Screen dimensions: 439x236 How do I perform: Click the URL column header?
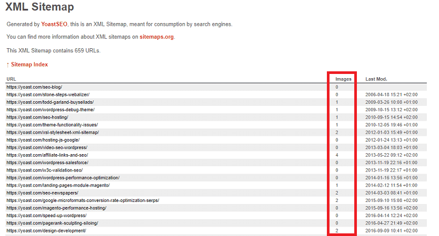[11, 79]
